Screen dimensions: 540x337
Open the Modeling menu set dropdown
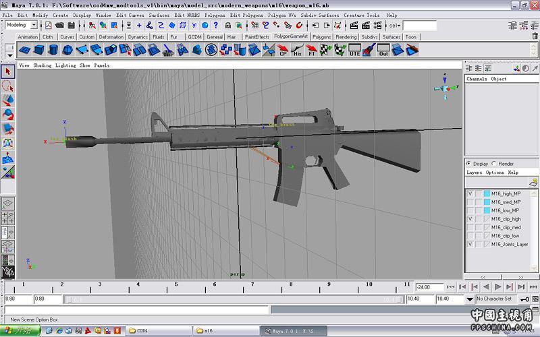click(33, 25)
